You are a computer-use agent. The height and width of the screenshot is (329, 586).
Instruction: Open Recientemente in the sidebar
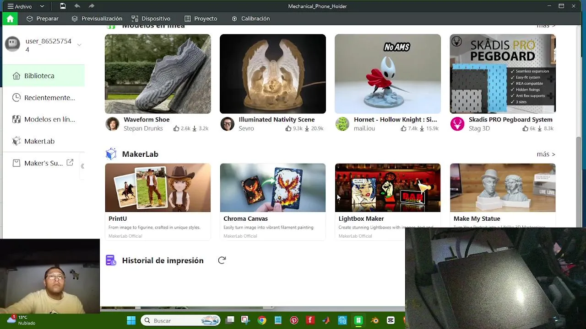click(x=43, y=98)
